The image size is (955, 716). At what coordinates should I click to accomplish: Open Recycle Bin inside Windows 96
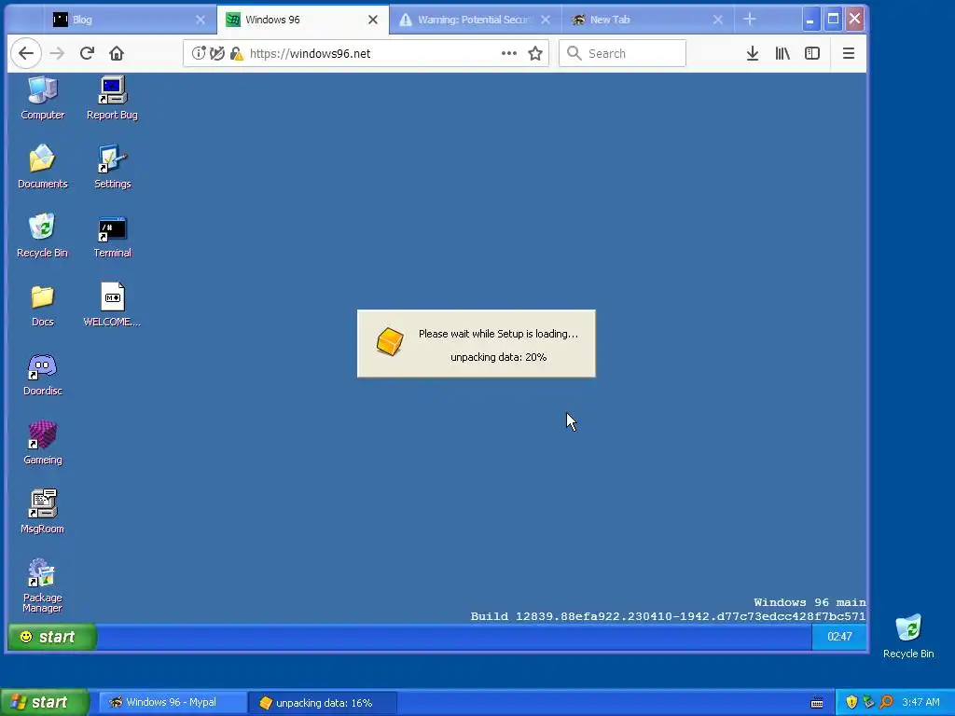point(43,235)
